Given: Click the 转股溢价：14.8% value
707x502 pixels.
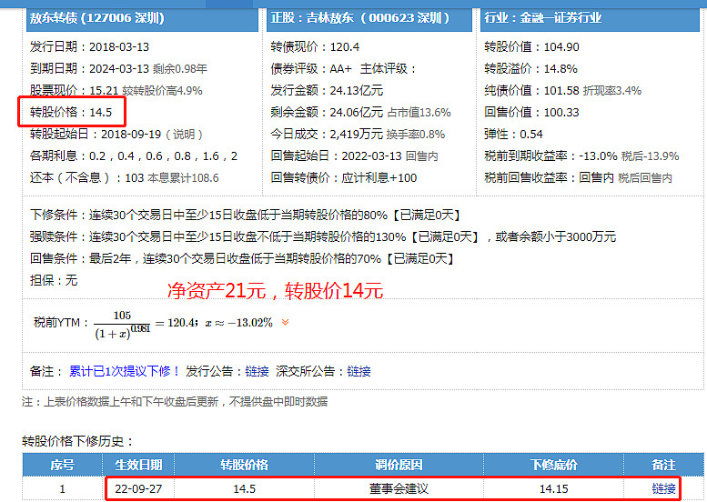Looking at the screenshot, I should point(561,68).
